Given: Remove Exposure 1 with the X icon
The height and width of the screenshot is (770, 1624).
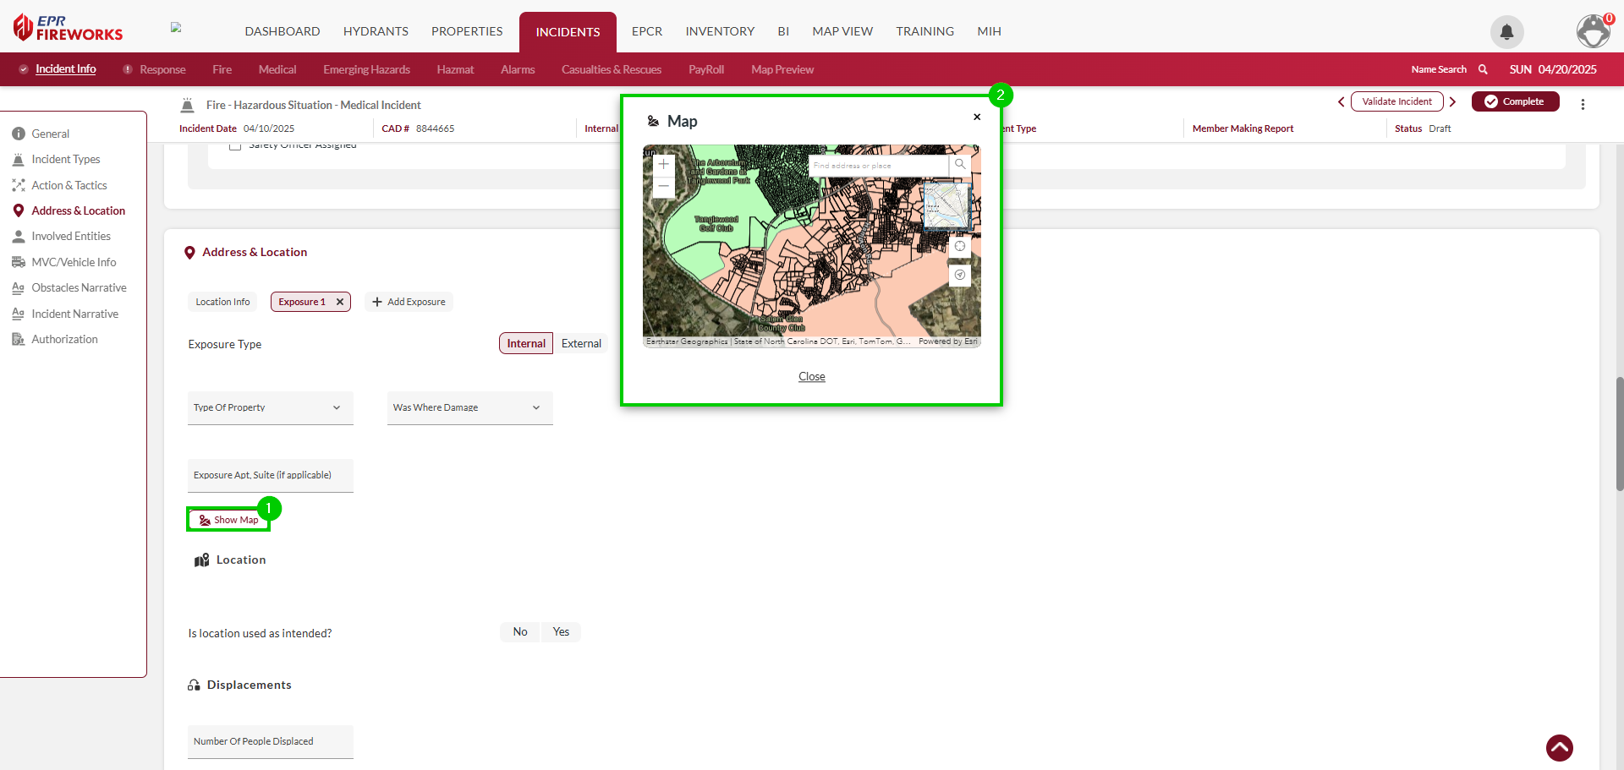Looking at the screenshot, I should point(340,302).
